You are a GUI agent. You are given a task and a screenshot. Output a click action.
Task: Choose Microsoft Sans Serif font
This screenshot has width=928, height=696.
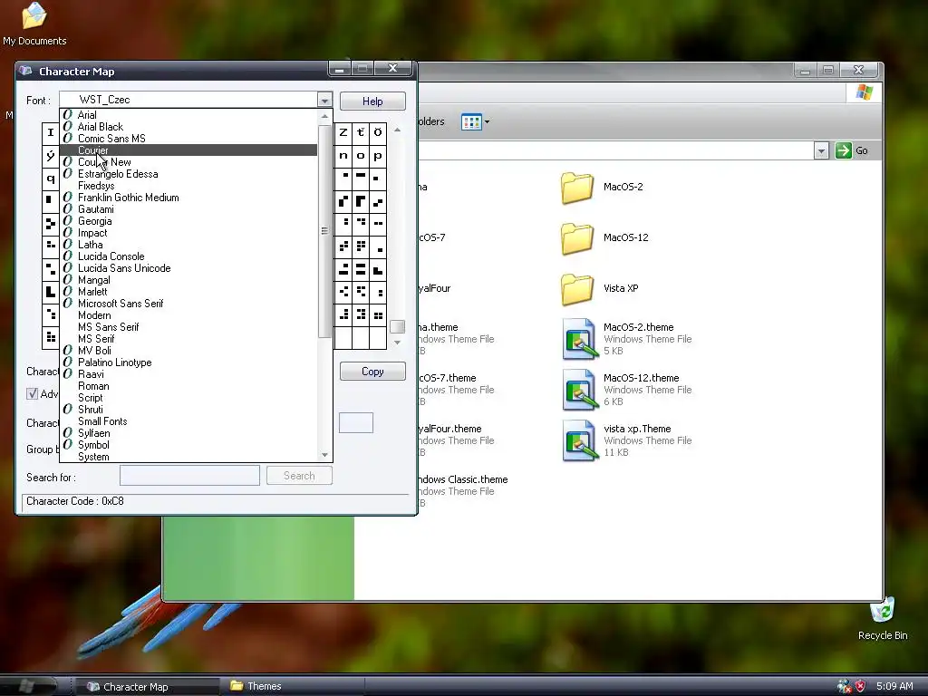coord(188,304)
